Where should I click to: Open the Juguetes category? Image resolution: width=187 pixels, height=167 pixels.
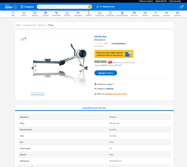click(46, 14)
